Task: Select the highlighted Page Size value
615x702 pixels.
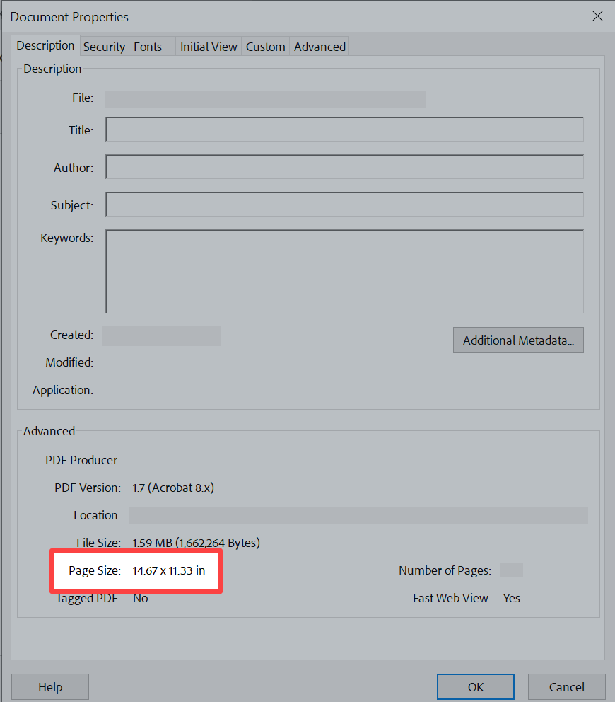Action: (x=170, y=569)
